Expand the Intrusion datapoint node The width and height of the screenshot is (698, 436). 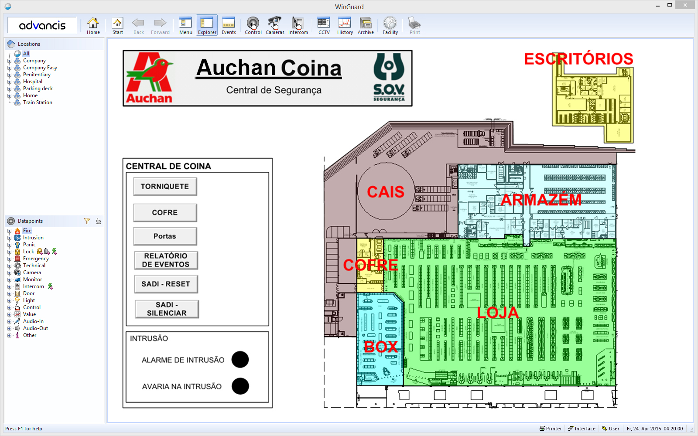pyautogui.click(x=10, y=238)
